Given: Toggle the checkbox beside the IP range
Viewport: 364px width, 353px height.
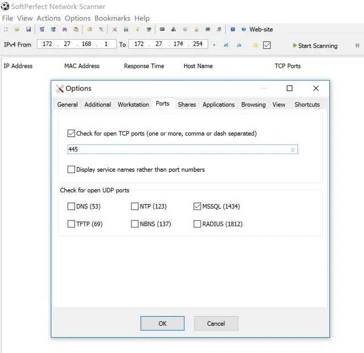Looking at the screenshot, I should (267, 45).
